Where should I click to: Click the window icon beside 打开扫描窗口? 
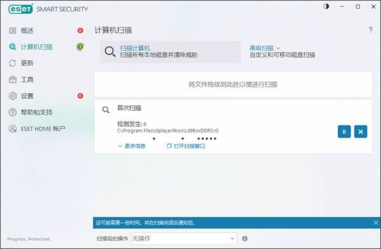click(169, 146)
